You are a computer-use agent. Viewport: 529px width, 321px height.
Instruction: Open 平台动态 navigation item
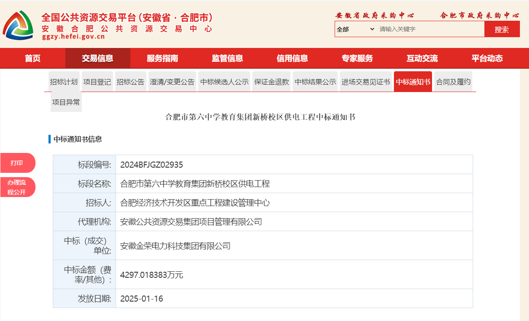487,58
